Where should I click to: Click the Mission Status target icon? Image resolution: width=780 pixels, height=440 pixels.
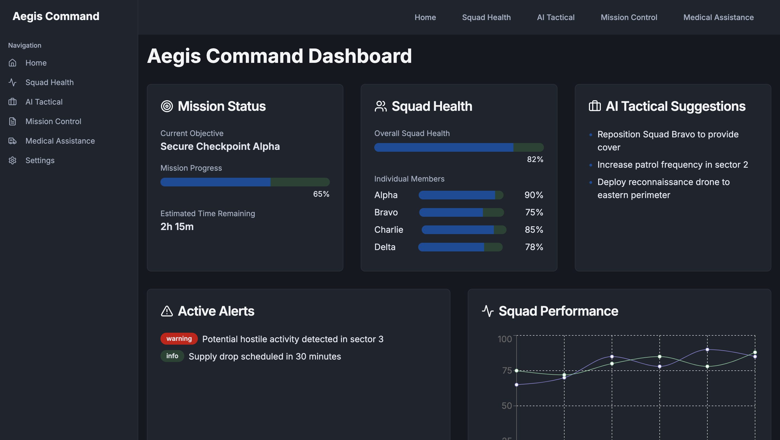pyautogui.click(x=167, y=106)
